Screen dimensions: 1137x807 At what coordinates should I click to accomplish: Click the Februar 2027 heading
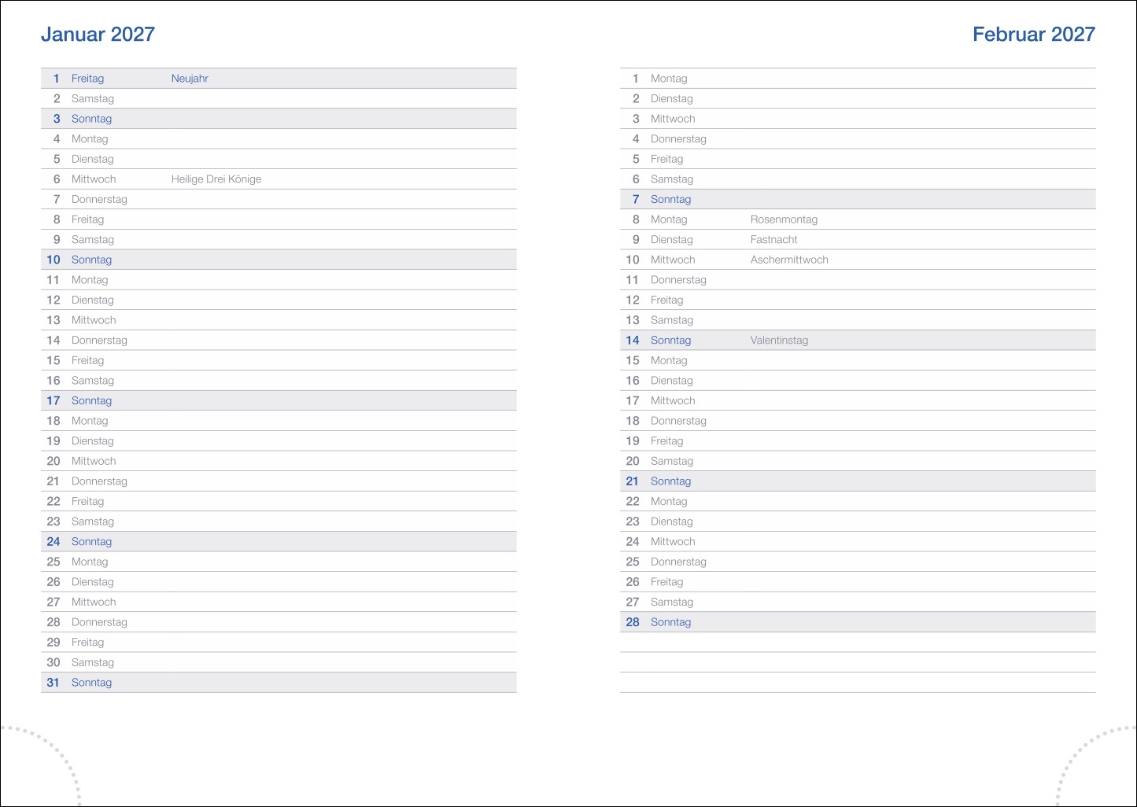tap(1033, 35)
